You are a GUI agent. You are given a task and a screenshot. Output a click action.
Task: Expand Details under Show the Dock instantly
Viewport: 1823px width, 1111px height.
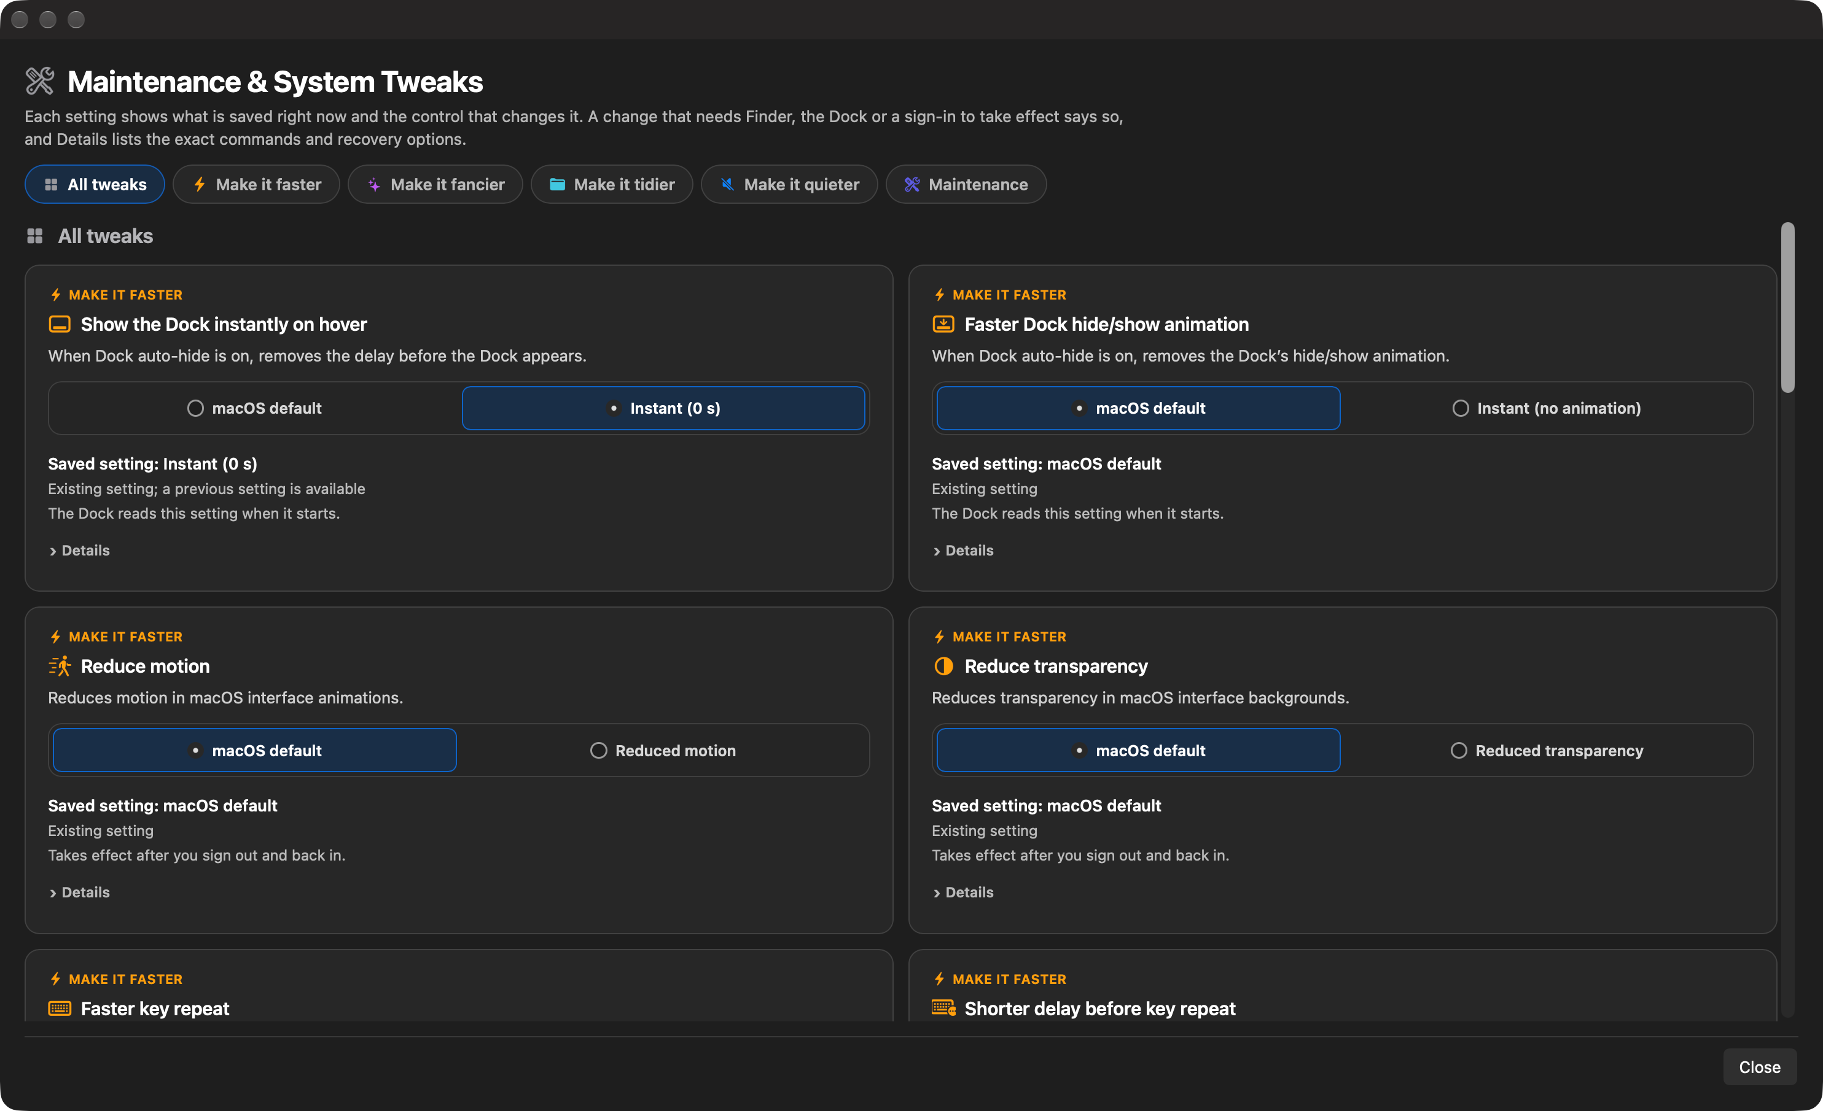(79, 551)
